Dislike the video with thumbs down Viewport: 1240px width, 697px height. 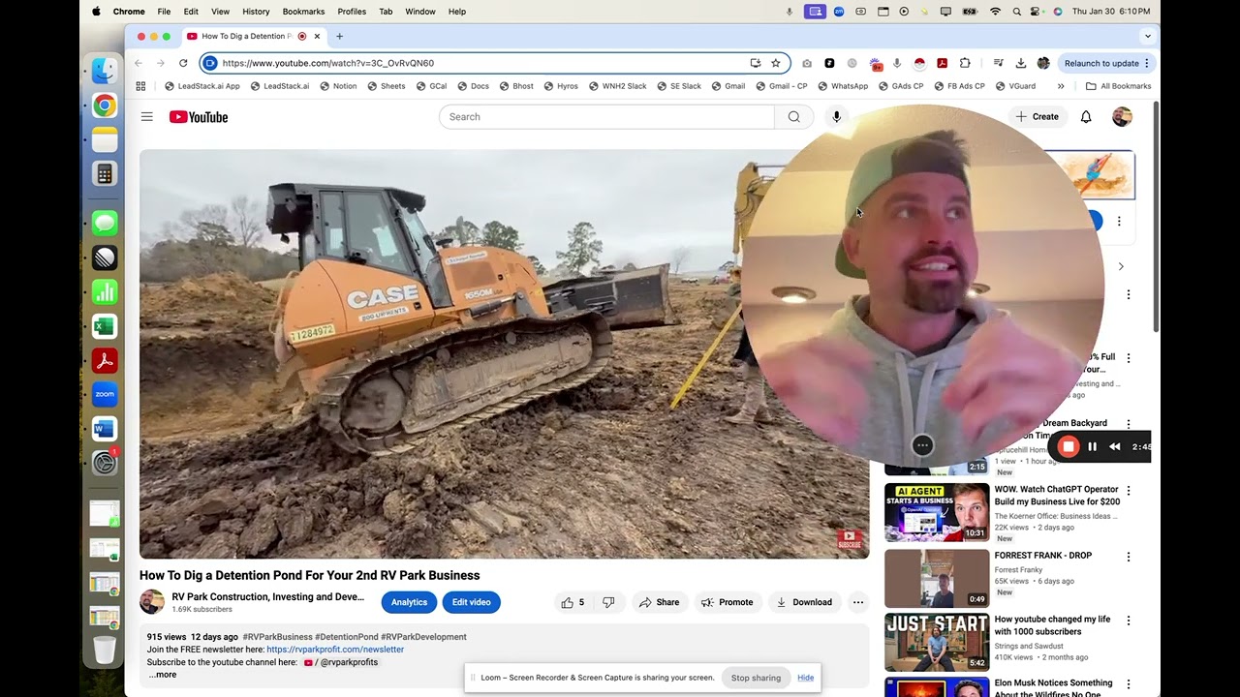pos(608,602)
